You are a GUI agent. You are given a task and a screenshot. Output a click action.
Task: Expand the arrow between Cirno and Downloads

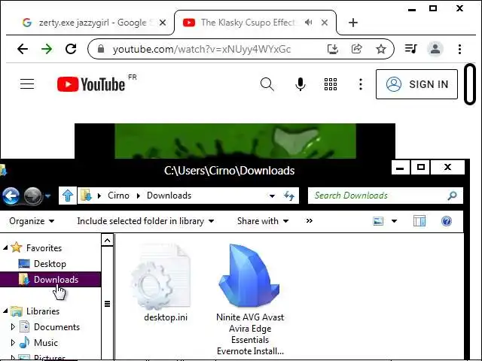click(139, 196)
